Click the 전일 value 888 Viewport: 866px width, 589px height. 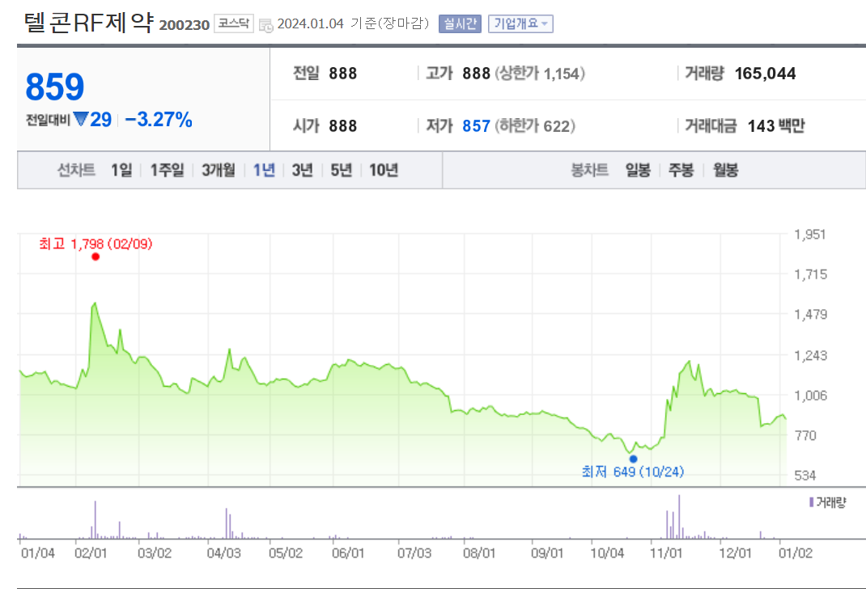pyautogui.click(x=343, y=74)
